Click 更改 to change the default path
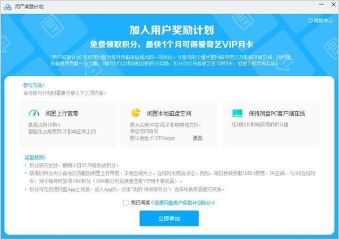Screen dimensions: 339x240 (198, 138)
